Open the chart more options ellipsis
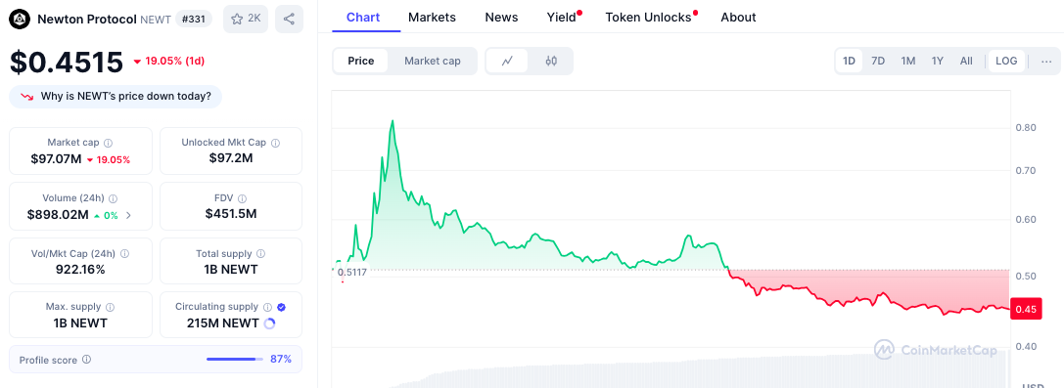1064x388 pixels. pos(1046,61)
